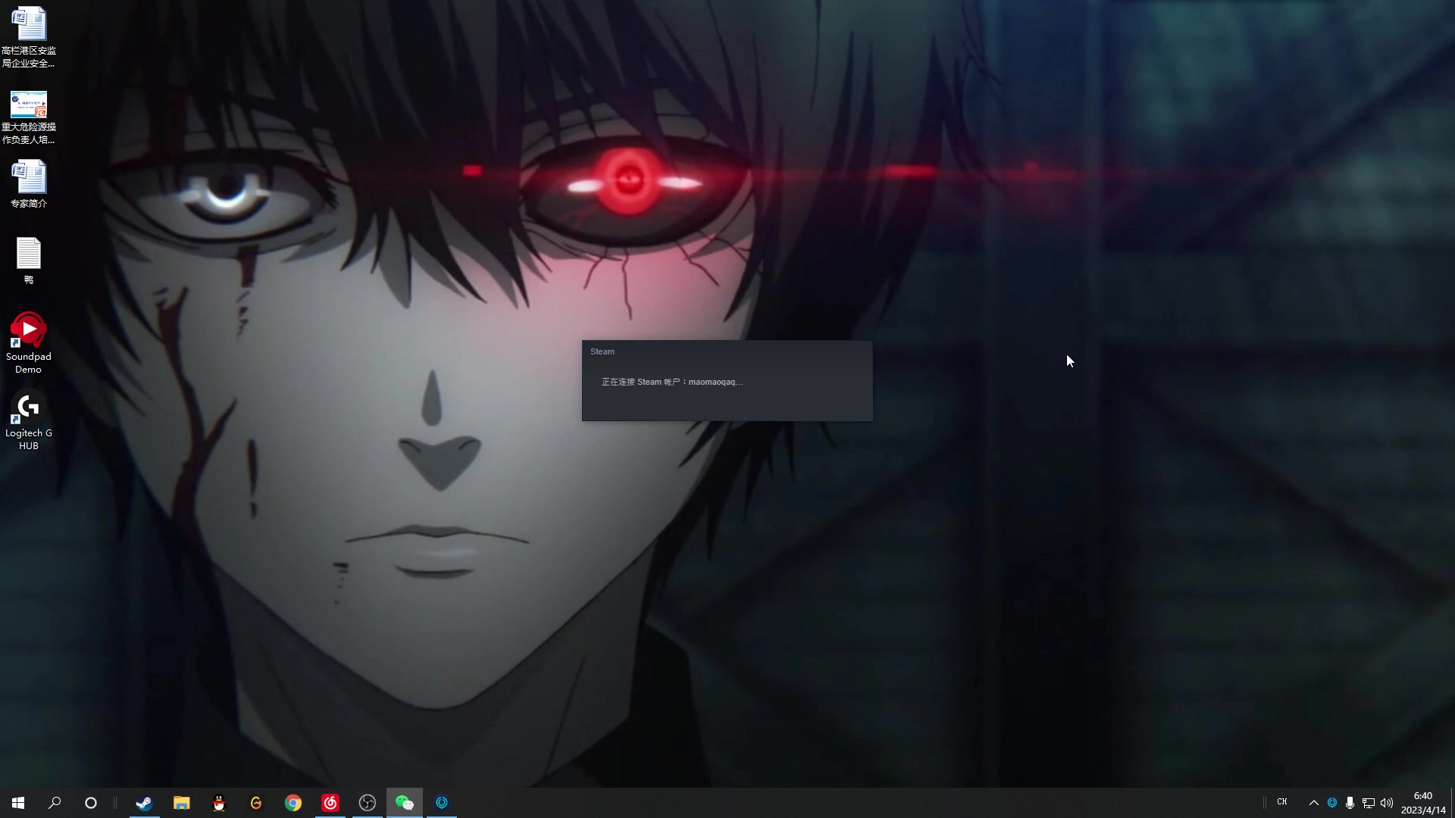The width and height of the screenshot is (1455, 818).
Task: Open the clock and date flyout
Action: [x=1422, y=803]
